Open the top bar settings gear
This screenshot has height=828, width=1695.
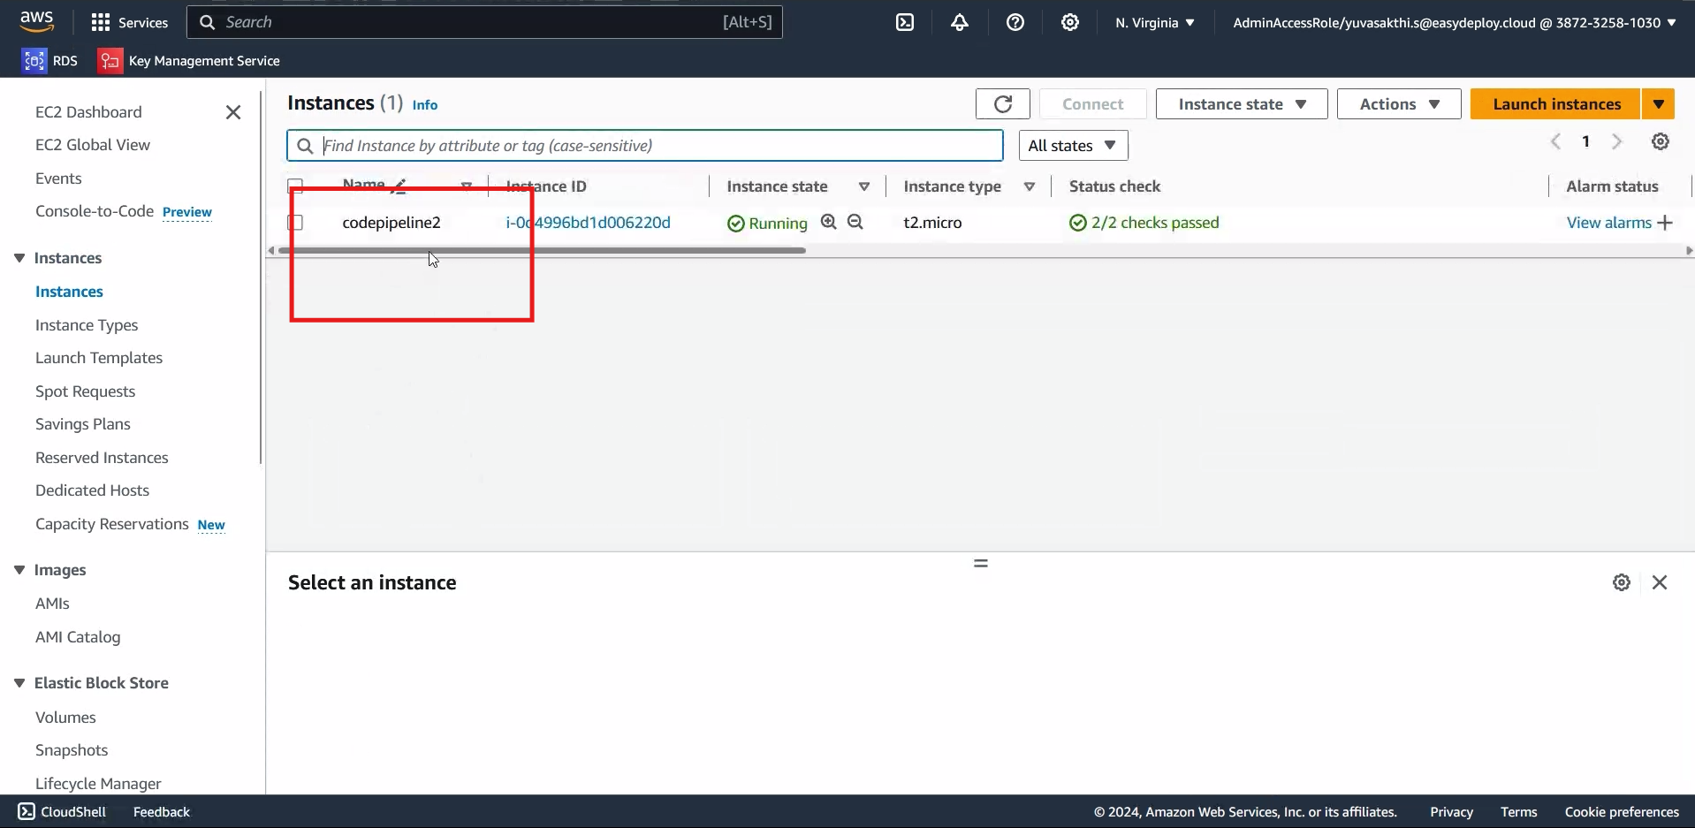pyautogui.click(x=1070, y=22)
